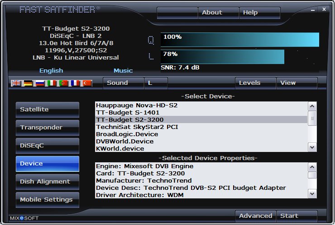The width and height of the screenshot is (335, 225).
Task: Click the About button
Action: tap(218, 13)
